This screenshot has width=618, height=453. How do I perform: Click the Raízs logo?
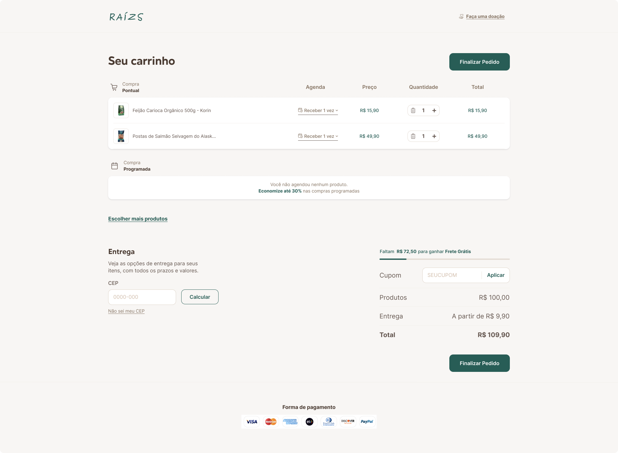click(x=126, y=17)
